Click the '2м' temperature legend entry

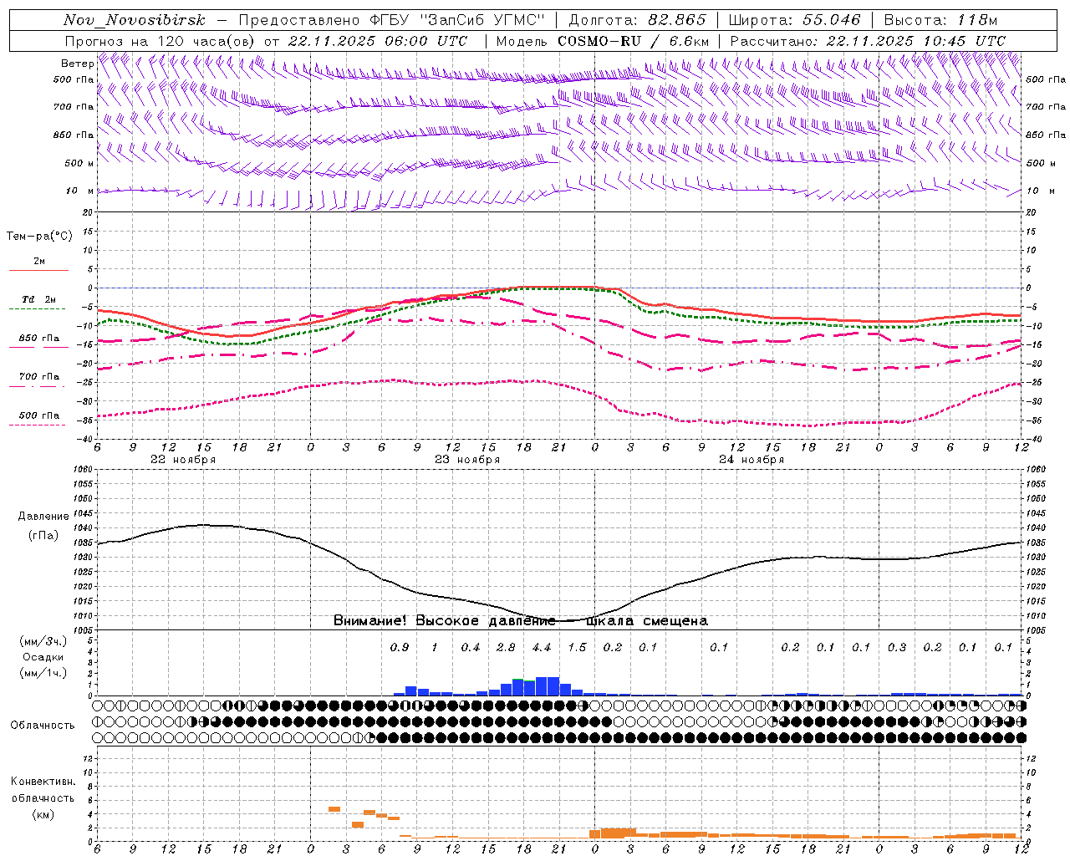pyautogui.click(x=38, y=262)
